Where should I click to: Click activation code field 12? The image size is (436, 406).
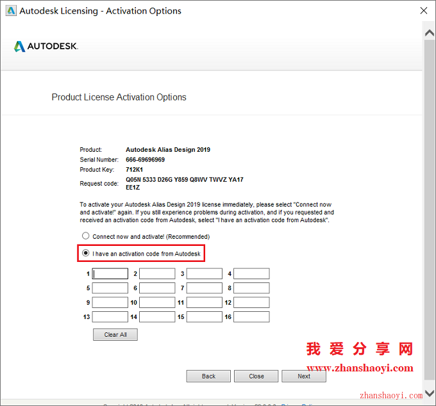(251, 302)
